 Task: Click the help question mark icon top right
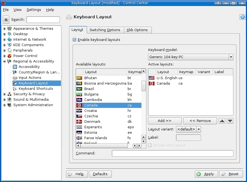coord(242,17)
